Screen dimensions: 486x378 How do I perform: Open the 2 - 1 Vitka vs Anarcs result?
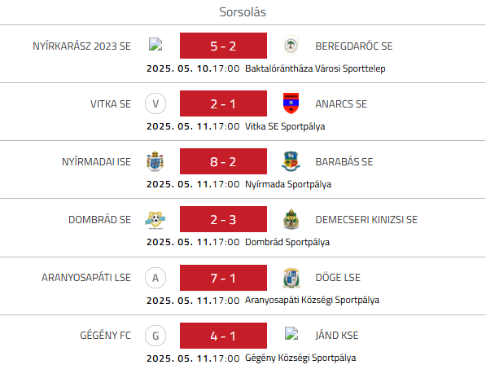(223, 103)
